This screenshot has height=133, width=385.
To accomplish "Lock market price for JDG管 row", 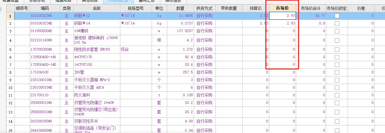I will [x=337, y=72].
